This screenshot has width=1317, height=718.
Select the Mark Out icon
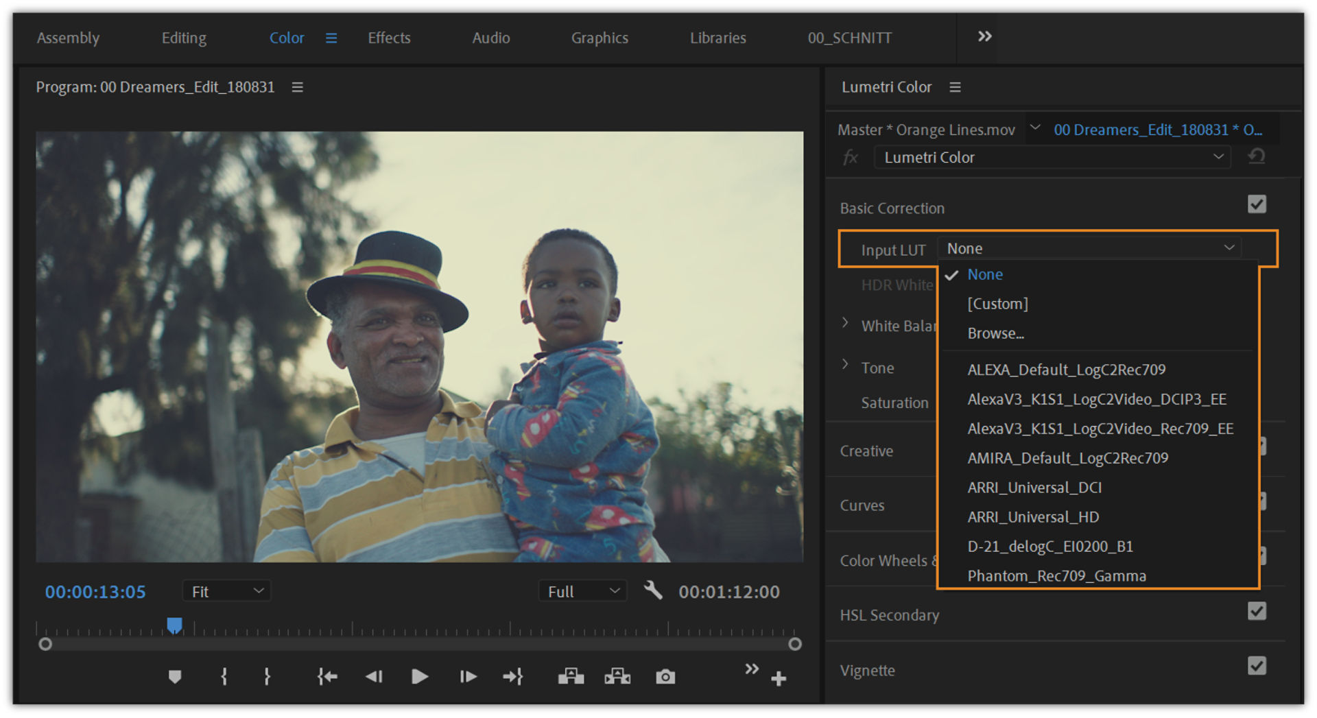(267, 676)
